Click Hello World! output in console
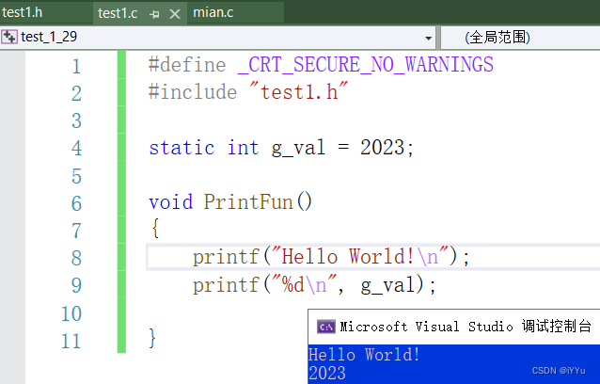 click(364, 355)
